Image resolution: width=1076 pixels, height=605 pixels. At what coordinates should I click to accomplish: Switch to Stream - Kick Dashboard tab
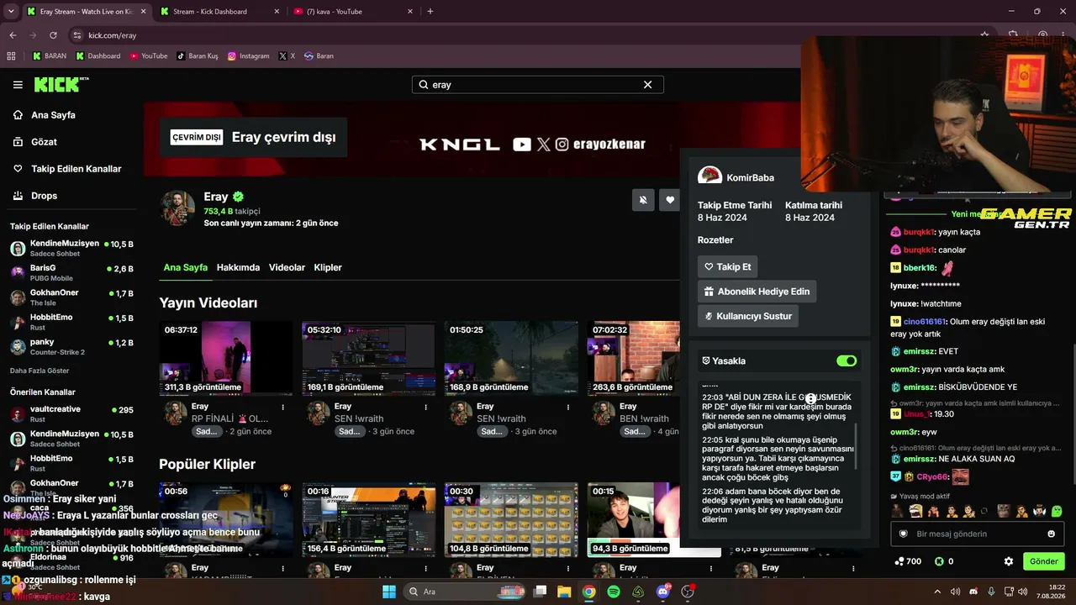click(218, 12)
